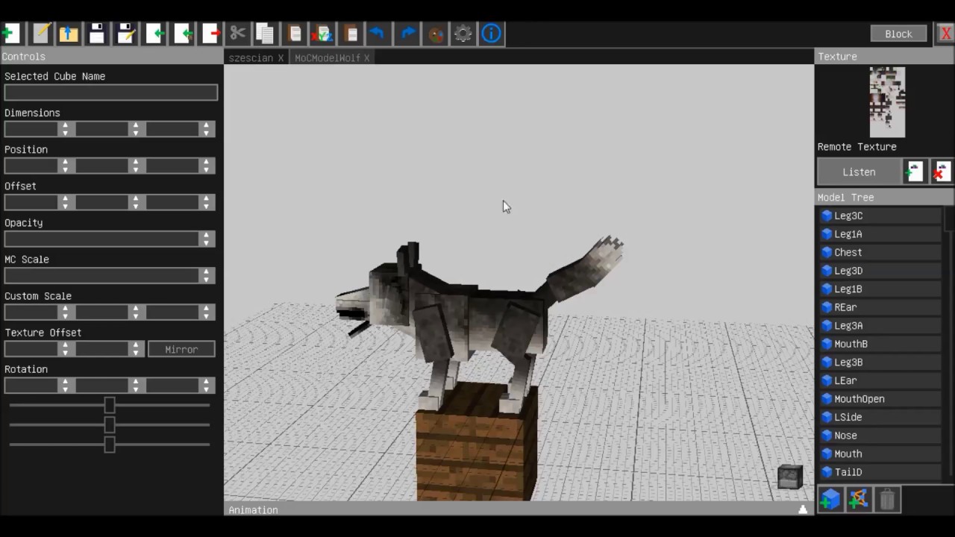
Task: Click the Save As floppy-with-pencil icon
Action: coord(126,34)
